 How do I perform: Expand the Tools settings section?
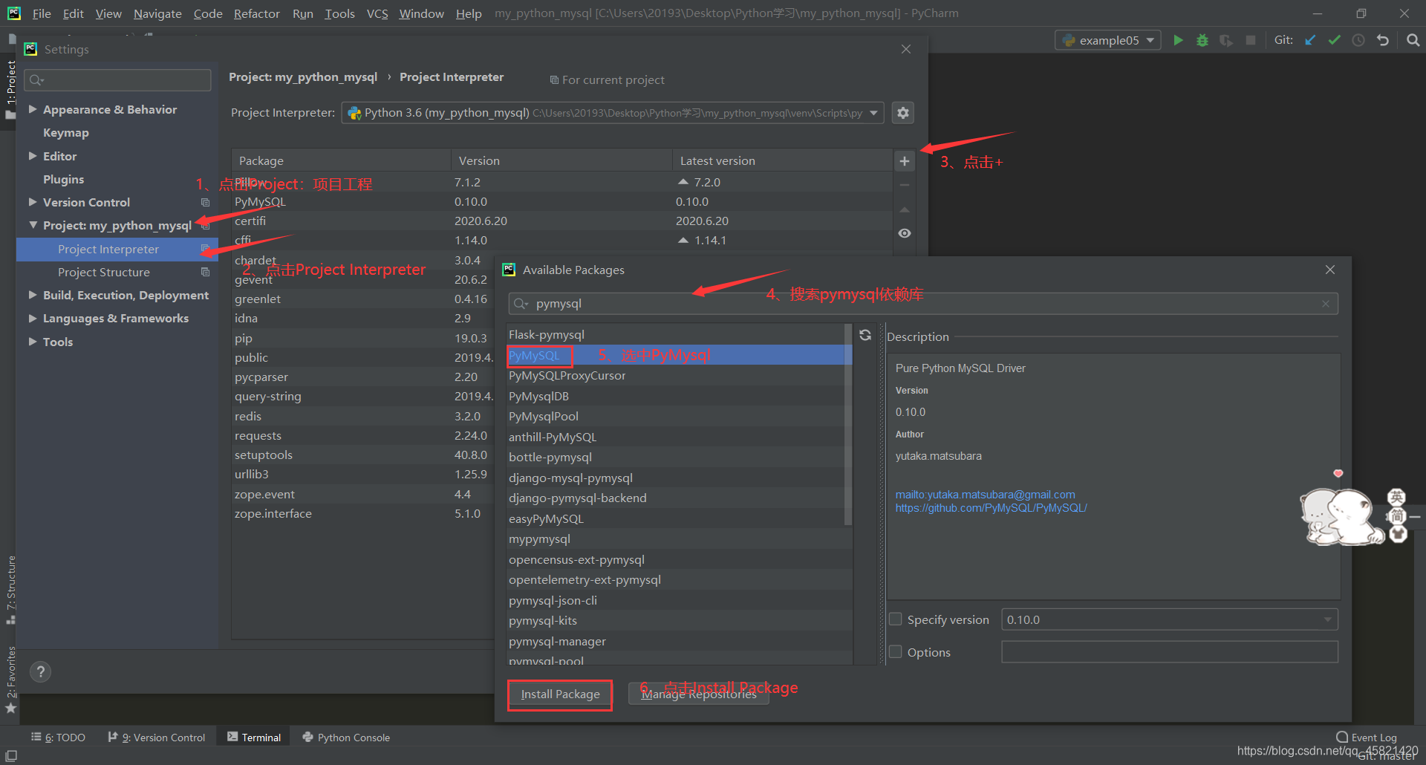(x=33, y=342)
